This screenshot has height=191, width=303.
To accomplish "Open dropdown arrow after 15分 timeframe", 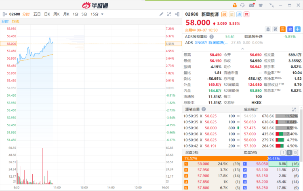I will pyautogui.click(x=102, y=14).
